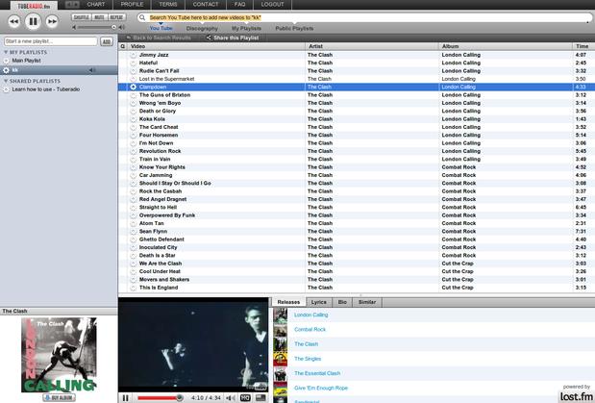Screen dimensions: 595x403
Task: Click the magnifier icon in search bar
Action: click(x=142, y=17)
